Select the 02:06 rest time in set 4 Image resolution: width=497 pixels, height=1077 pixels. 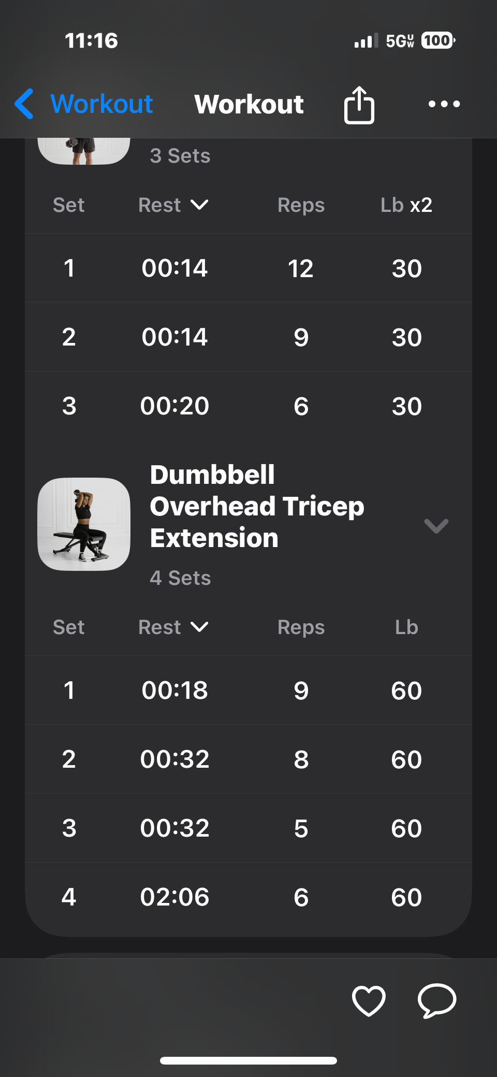coord(174,897)
